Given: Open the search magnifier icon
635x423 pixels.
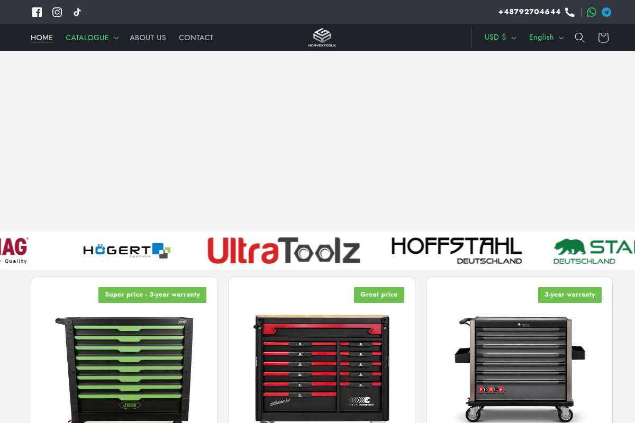Looking at the screenshot, I should [580, 38].
